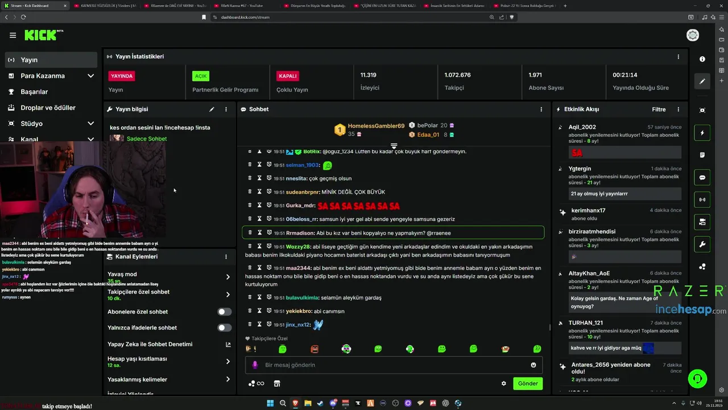Delete Rrmadison's message with the trash icon
Screen dimensions: 728x410
coord(250,232)
